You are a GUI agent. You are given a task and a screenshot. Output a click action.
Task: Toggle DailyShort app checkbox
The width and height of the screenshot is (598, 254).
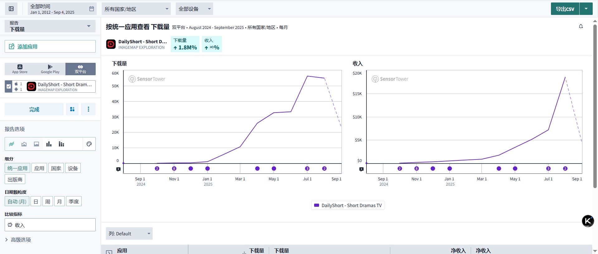(9, 86)
